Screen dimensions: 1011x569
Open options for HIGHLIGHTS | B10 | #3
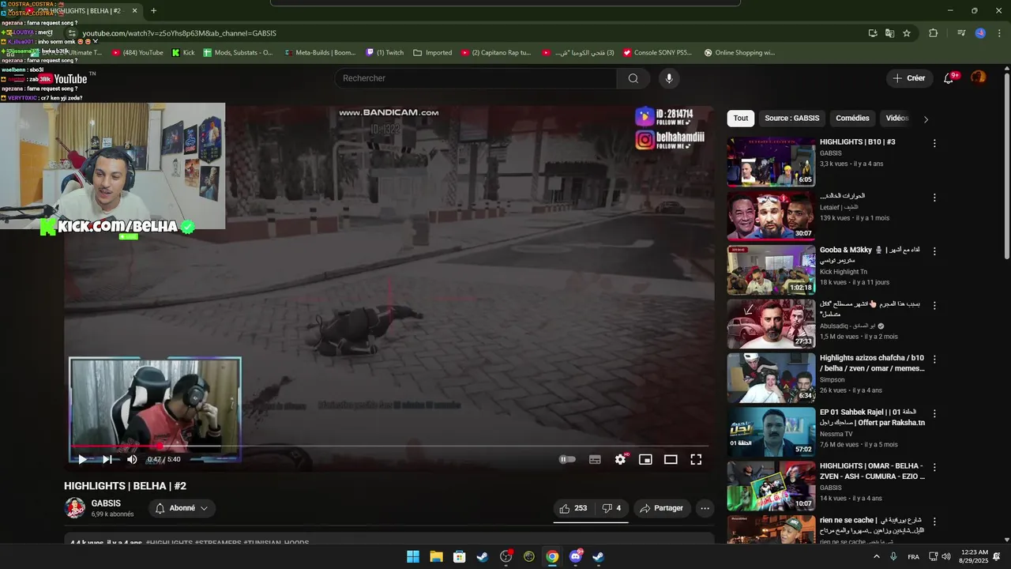tap(934, 144)
